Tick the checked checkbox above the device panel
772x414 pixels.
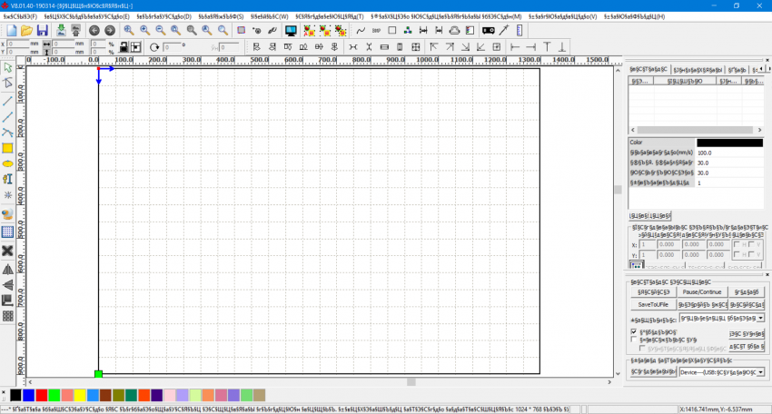(x=634, y=332)
